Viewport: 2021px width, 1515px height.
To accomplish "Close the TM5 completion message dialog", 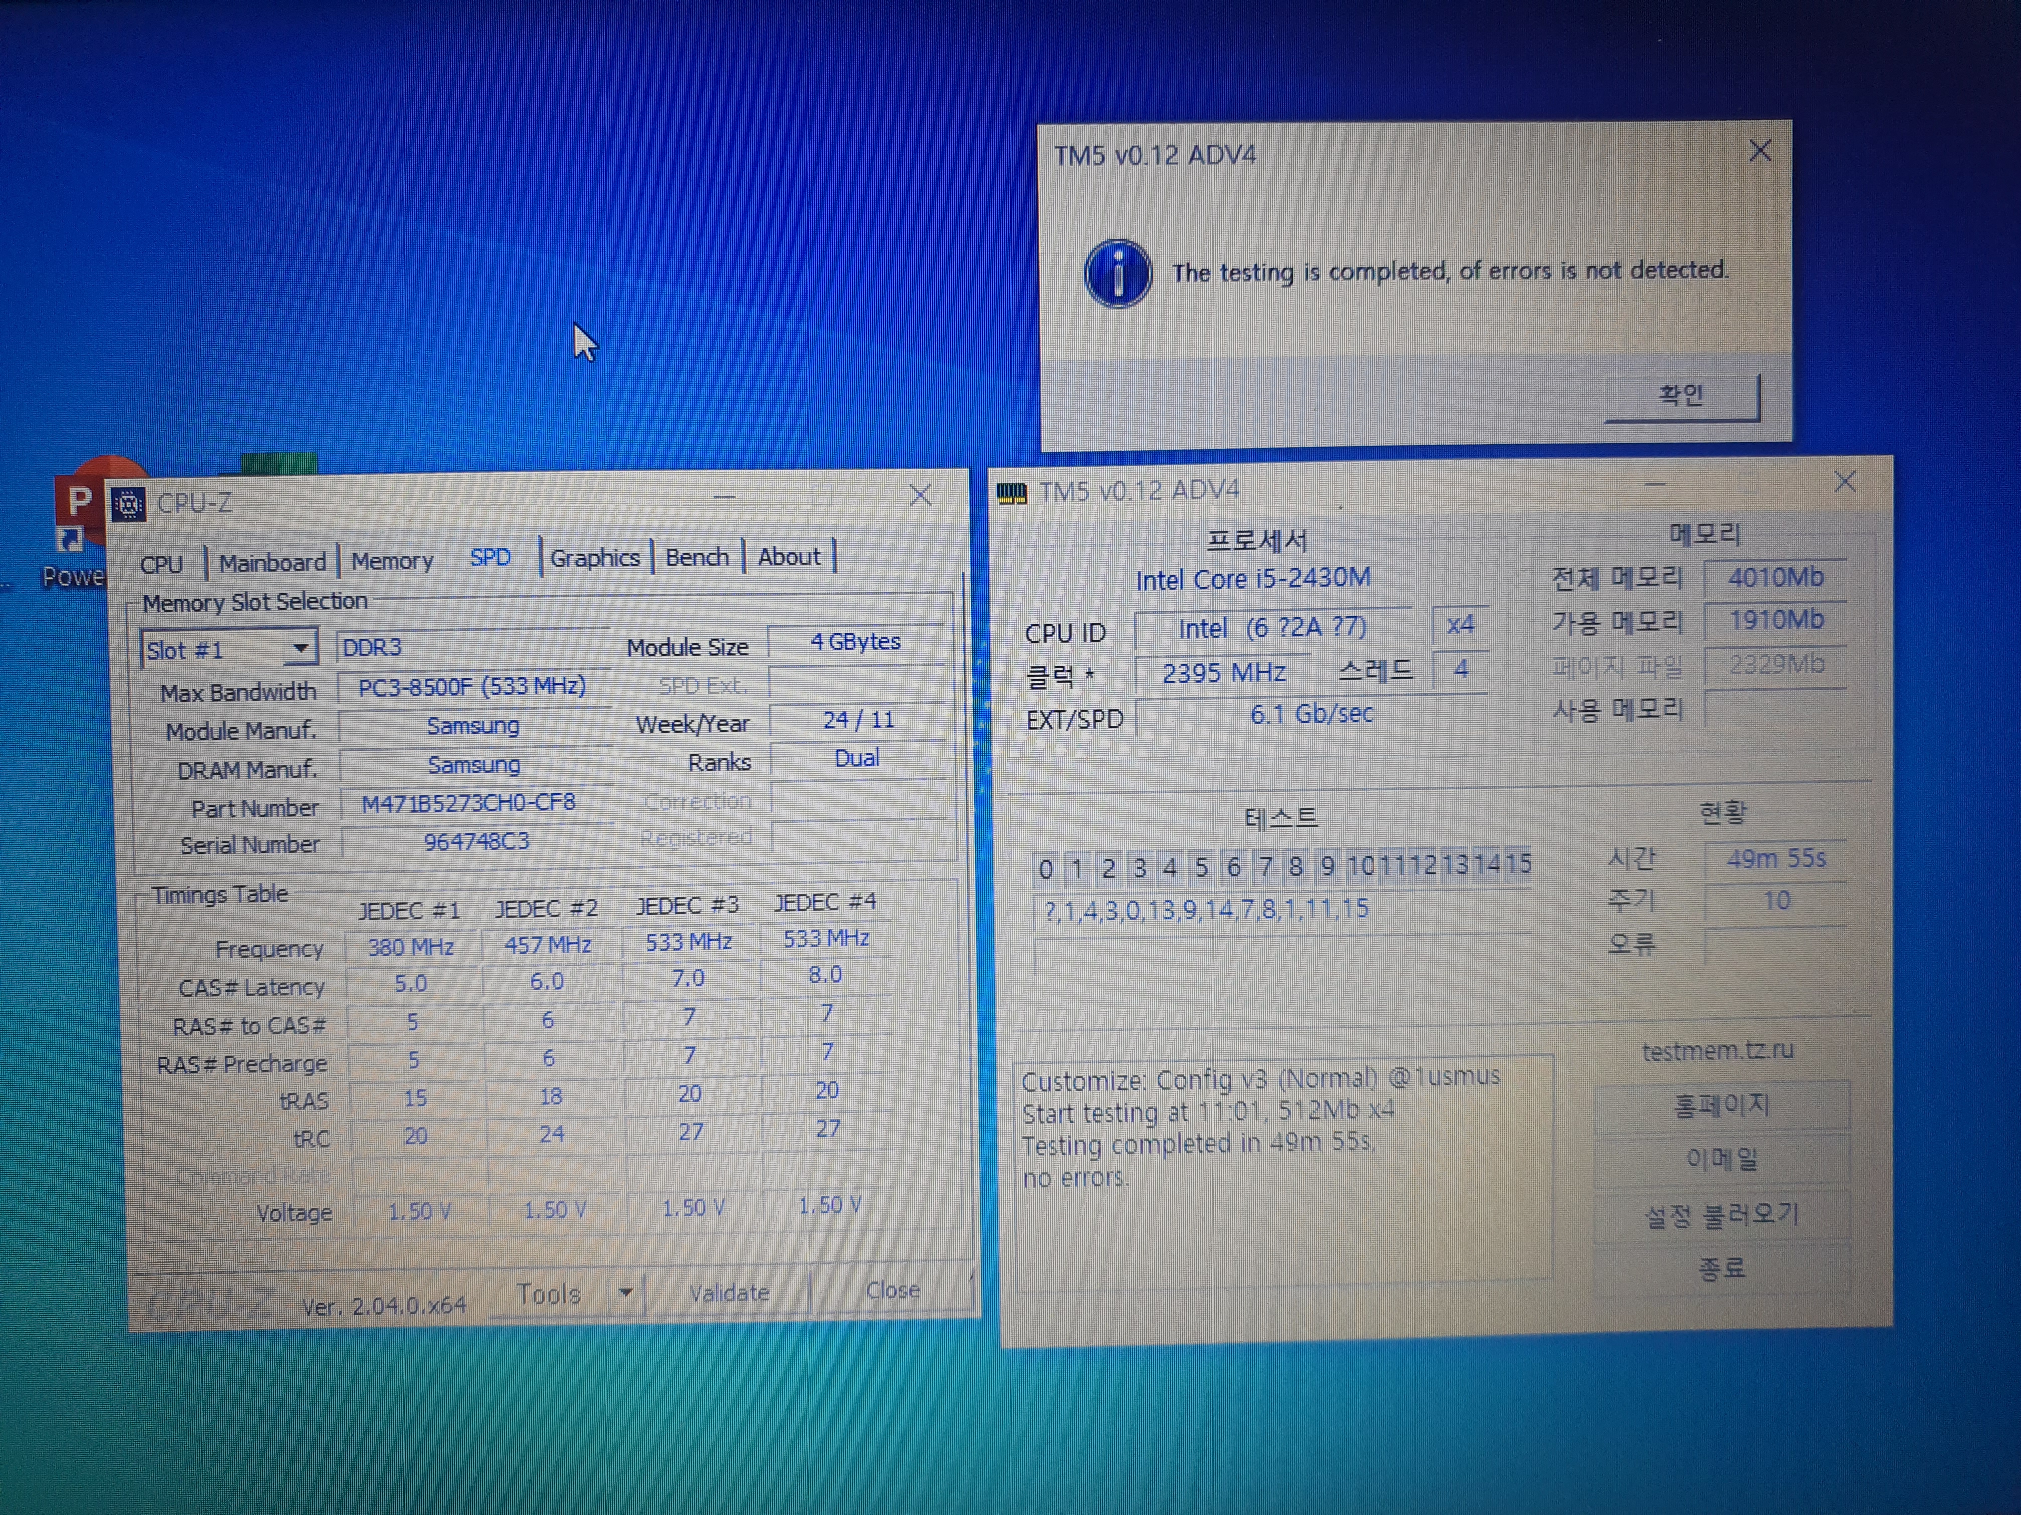I will click(x=1760, y=151).
